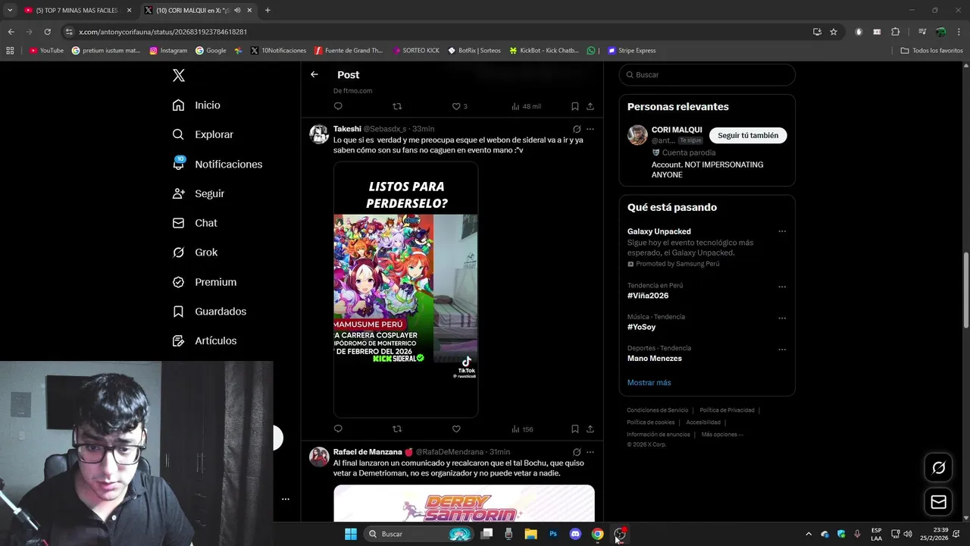Open Todos los favoritos folder
Image resolution: width=970 pixels, height=546 pixels.
pos(931,51)
